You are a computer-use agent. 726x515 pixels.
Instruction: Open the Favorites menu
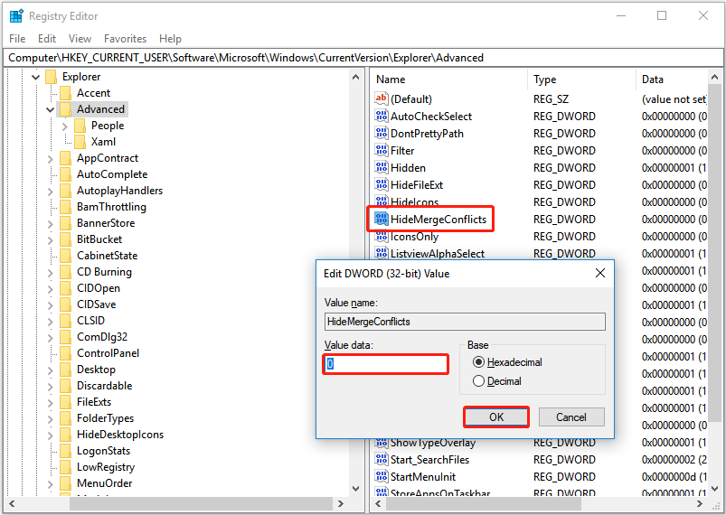(x=125, y=39)
